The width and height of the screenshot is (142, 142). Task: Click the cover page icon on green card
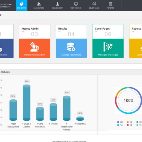click(x=108, y=47)
